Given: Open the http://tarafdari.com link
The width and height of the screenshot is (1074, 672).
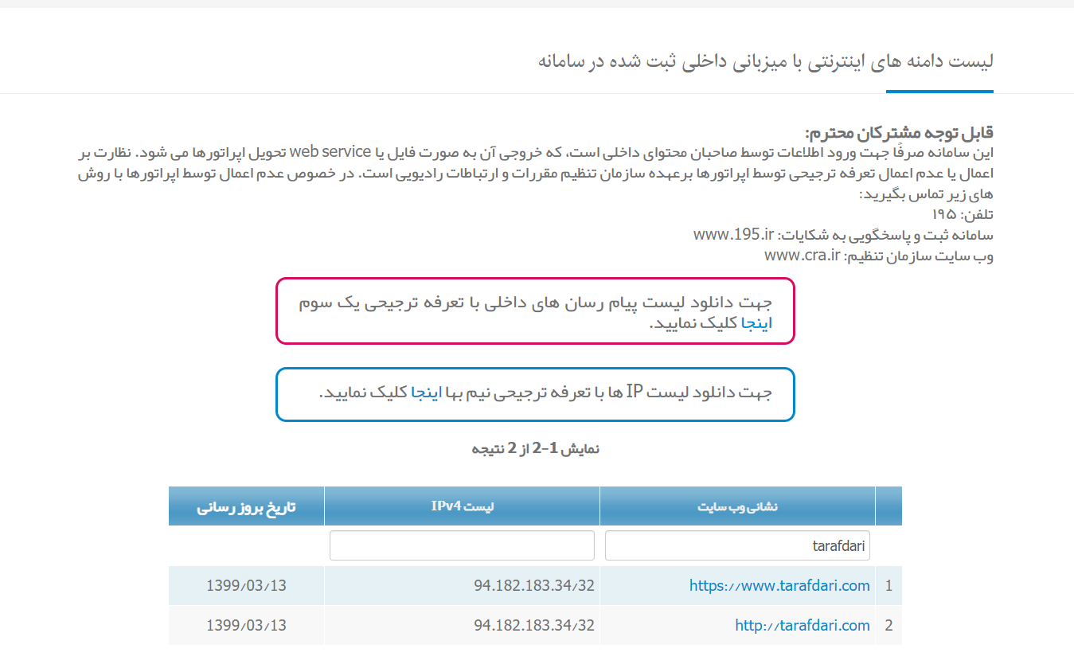Looking at the screenshot, I should (803, 626).
